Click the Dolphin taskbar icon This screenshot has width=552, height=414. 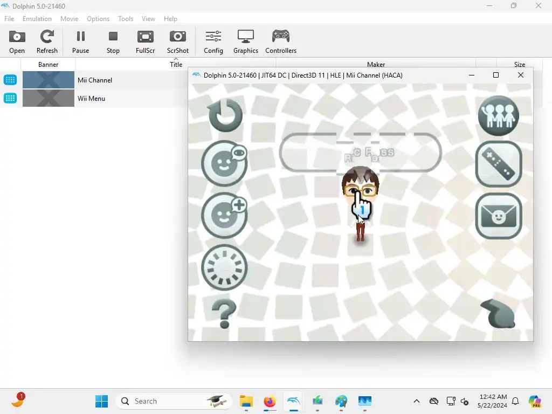point(294,401)
